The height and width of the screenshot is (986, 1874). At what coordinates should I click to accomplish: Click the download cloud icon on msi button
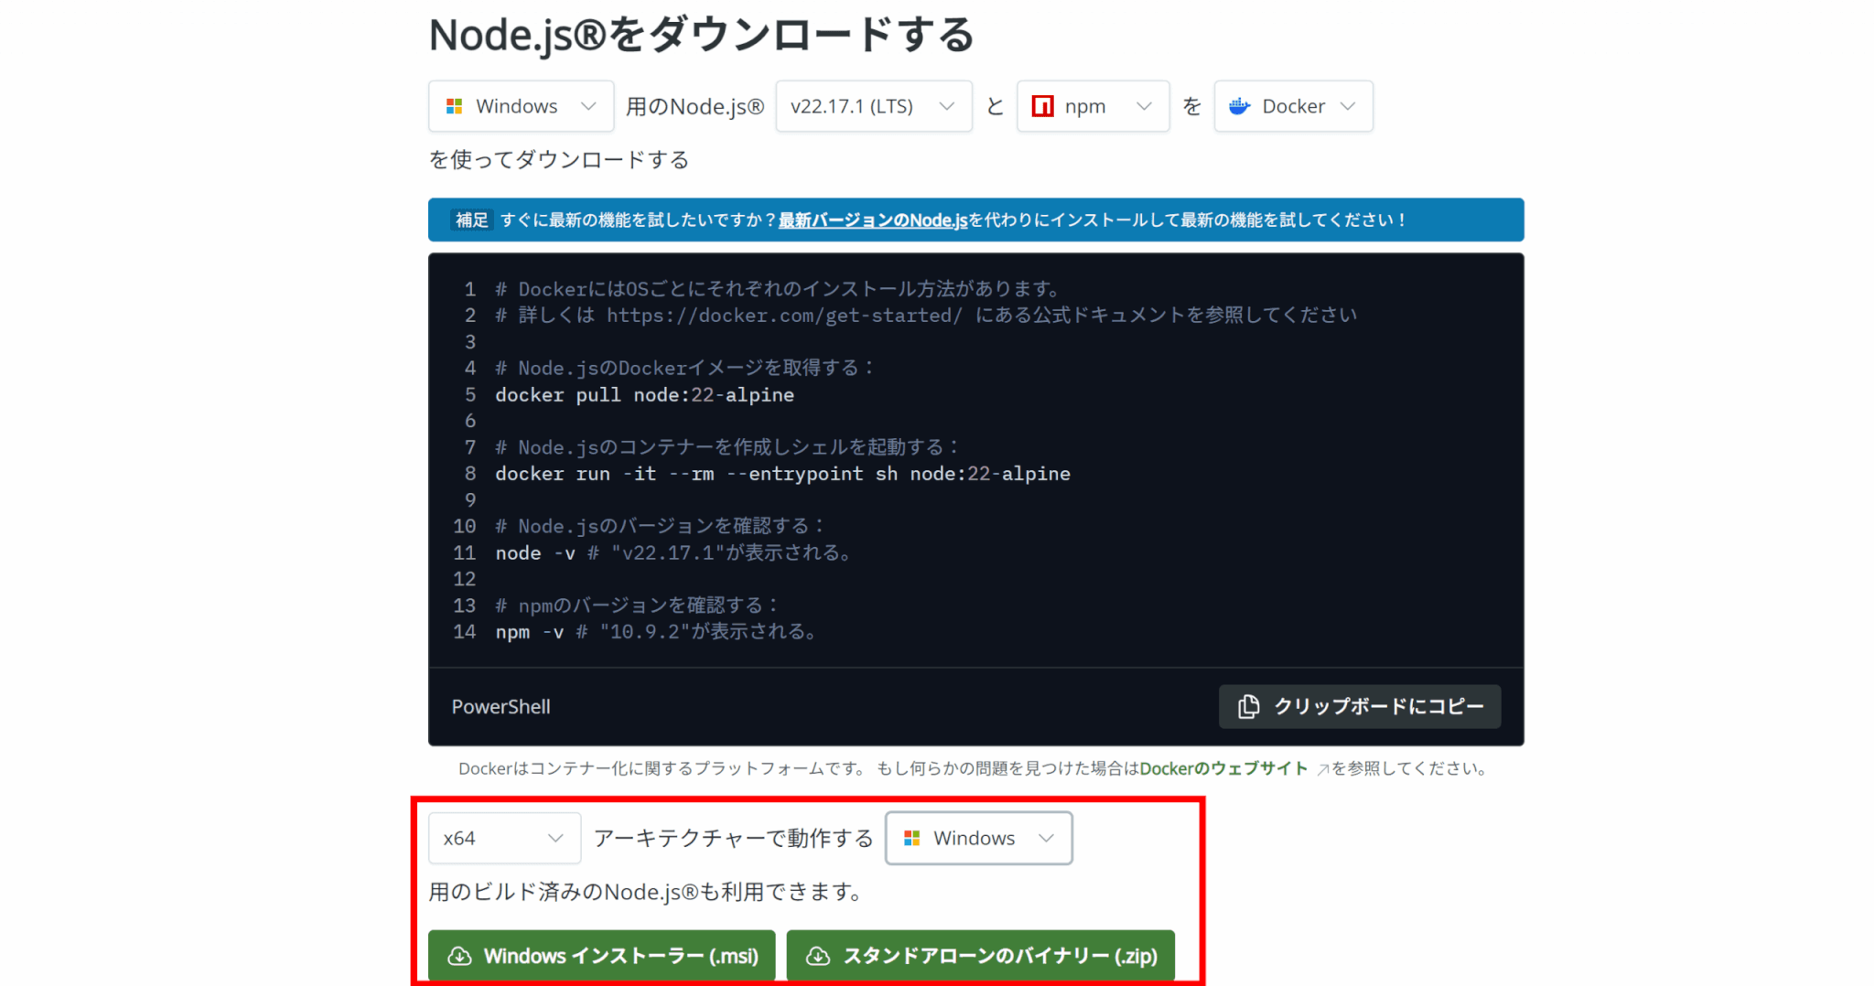(x=459, y=956)
